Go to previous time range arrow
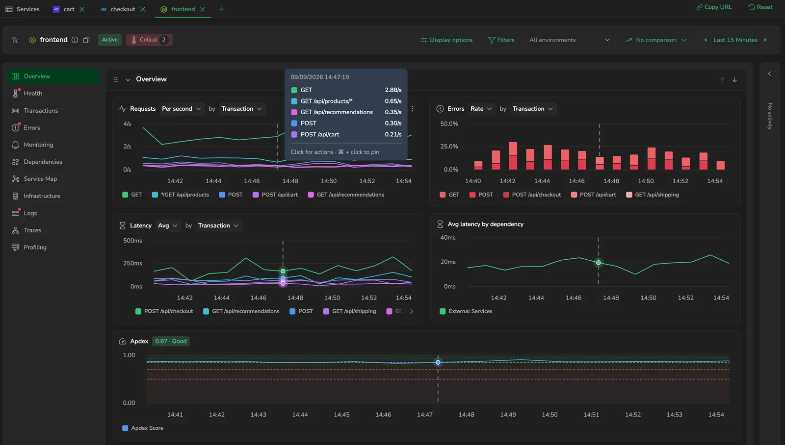 (x=706, y=40)
